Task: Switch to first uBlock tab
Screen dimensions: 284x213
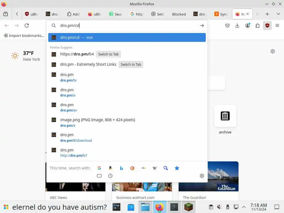Action: click(32, 14)
